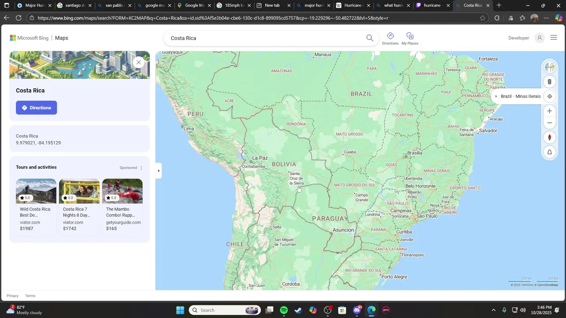Collapse the left side panel
The height and width of the screenshot is (318, 566).
[158, 170]
